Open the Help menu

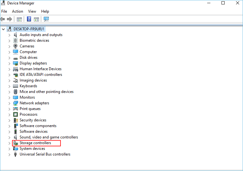[45, 11]
